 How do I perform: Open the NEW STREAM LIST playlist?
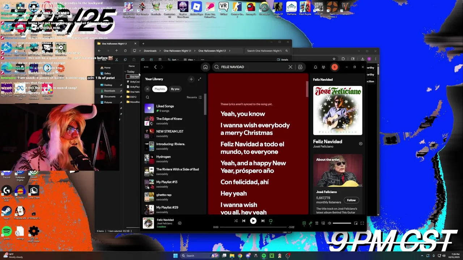click(174, 134)
